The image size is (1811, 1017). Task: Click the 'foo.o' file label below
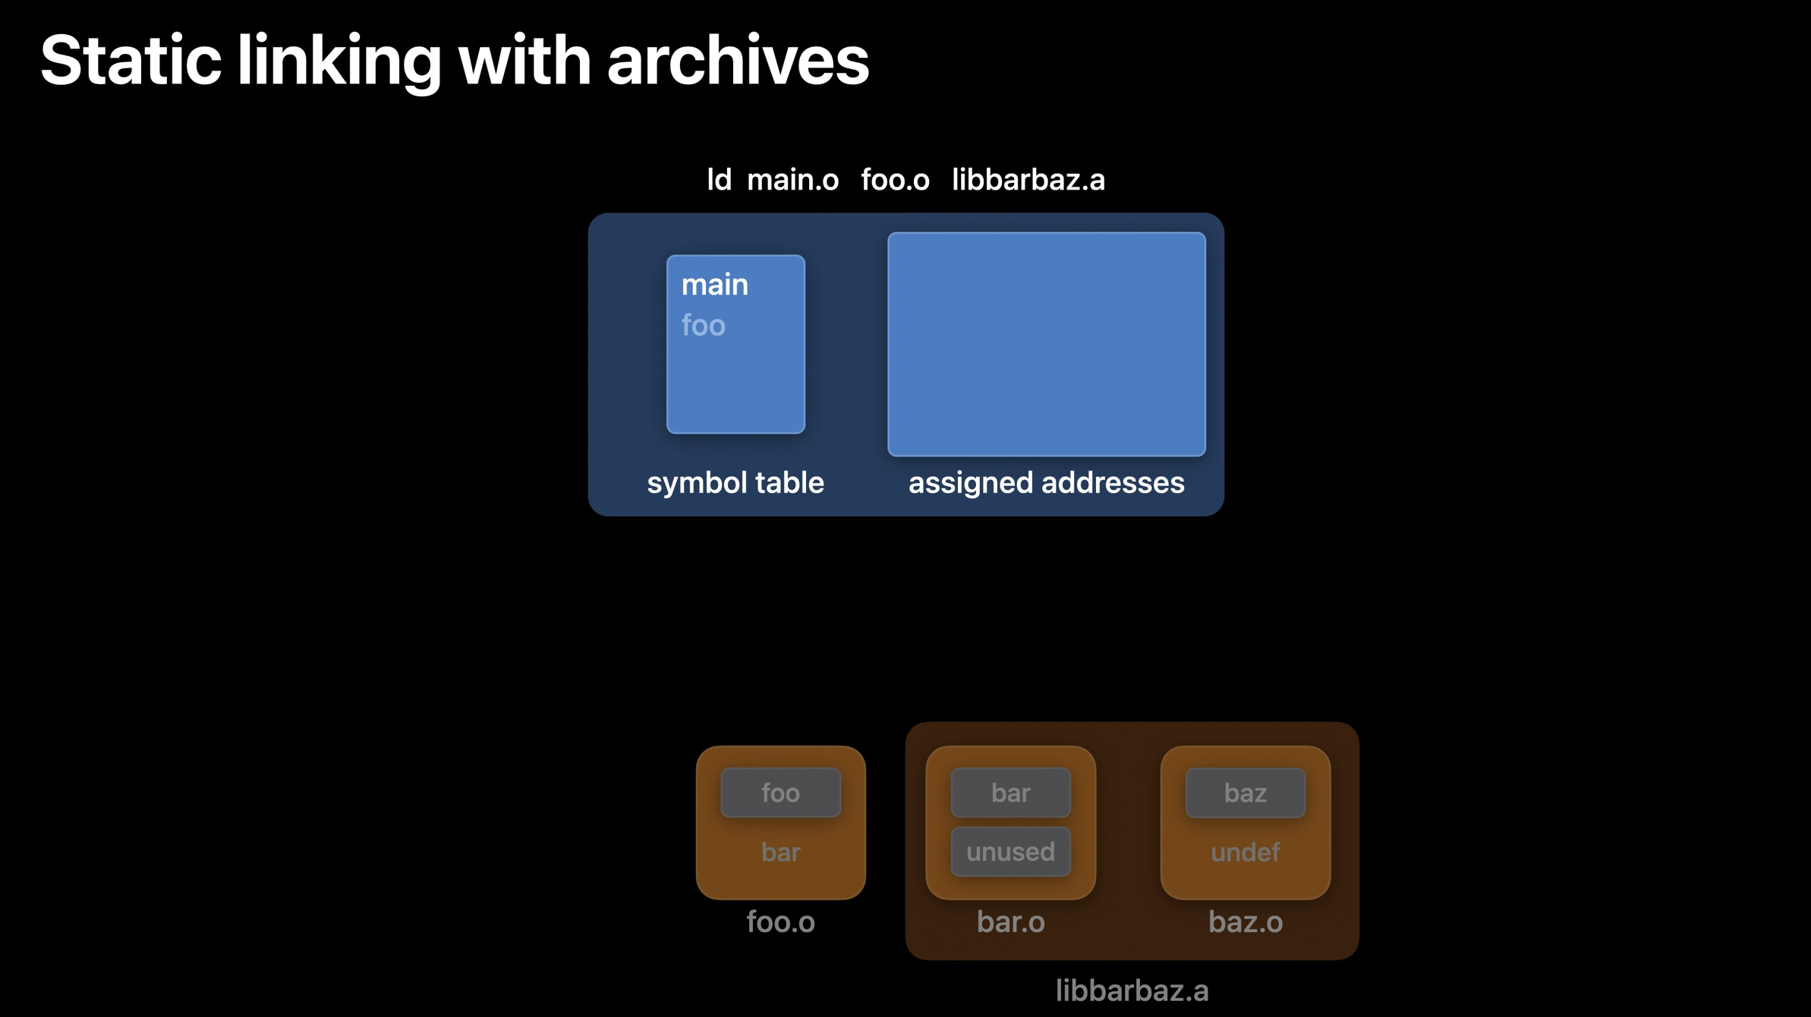point(780,922)
